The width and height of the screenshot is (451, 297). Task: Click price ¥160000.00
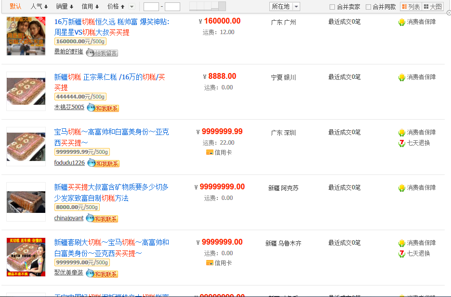tap(219, 21)
